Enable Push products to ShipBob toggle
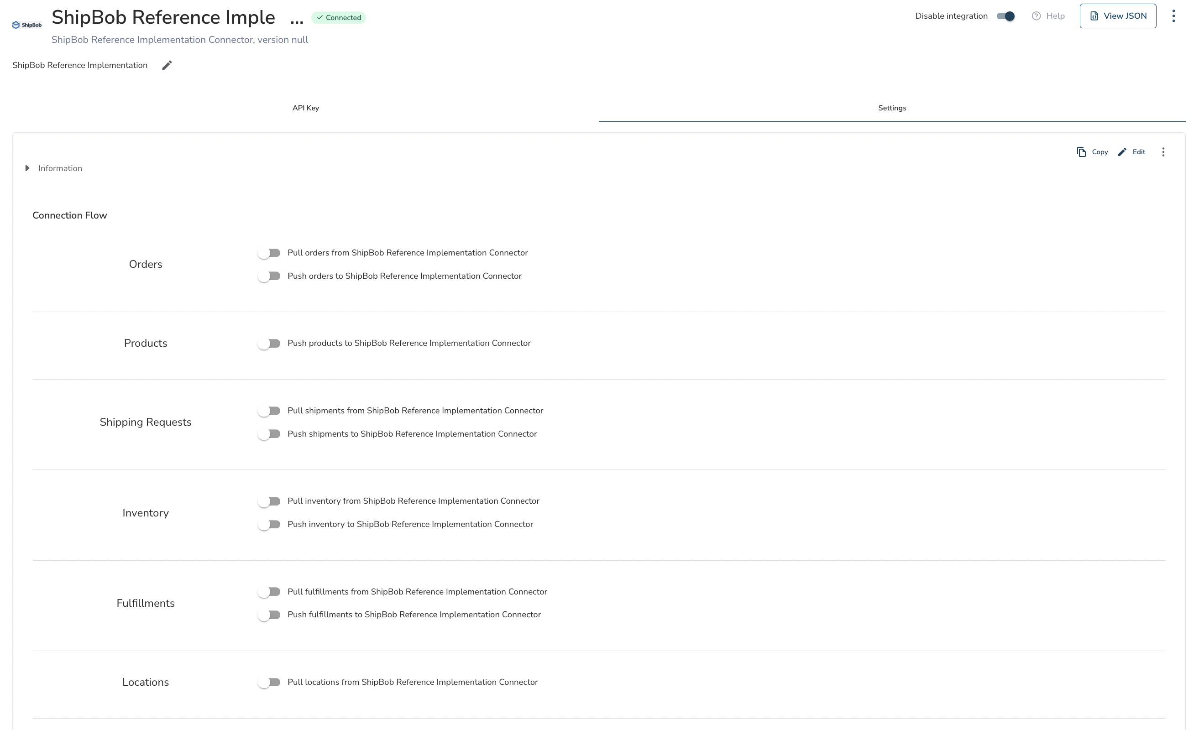Image resolution: width=1204 pixels, height=730 pixels. point(269,344)
